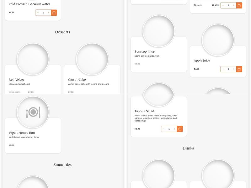251x188 pixels.
Task: Decrease Tabouli Salad quantity
Action: click(x=164, y=129)
